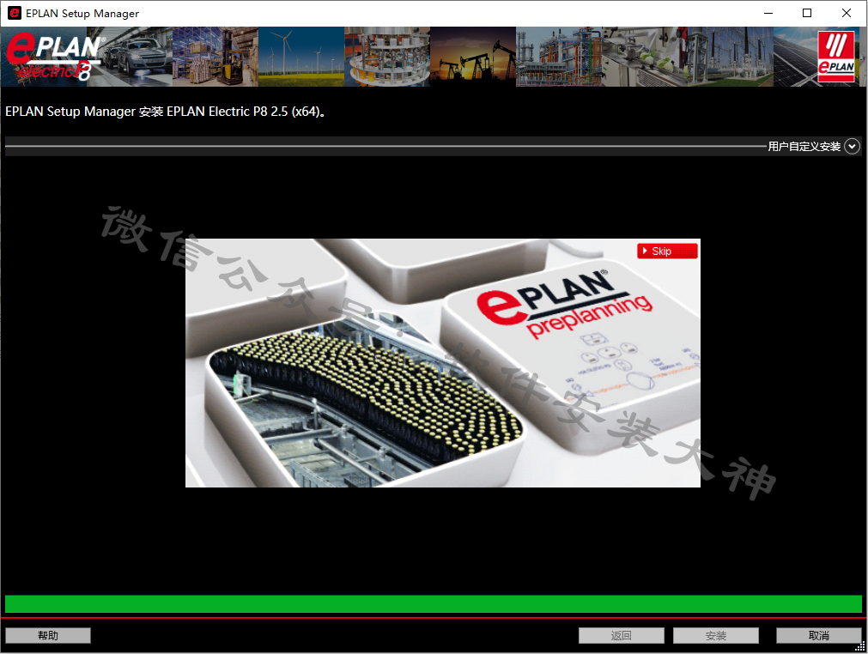Image resolution: width=868 pixels, height=654 pixels.
Task: Click the window resize grip in the corner
Action: pyautogui.click(x=860, y=646)
